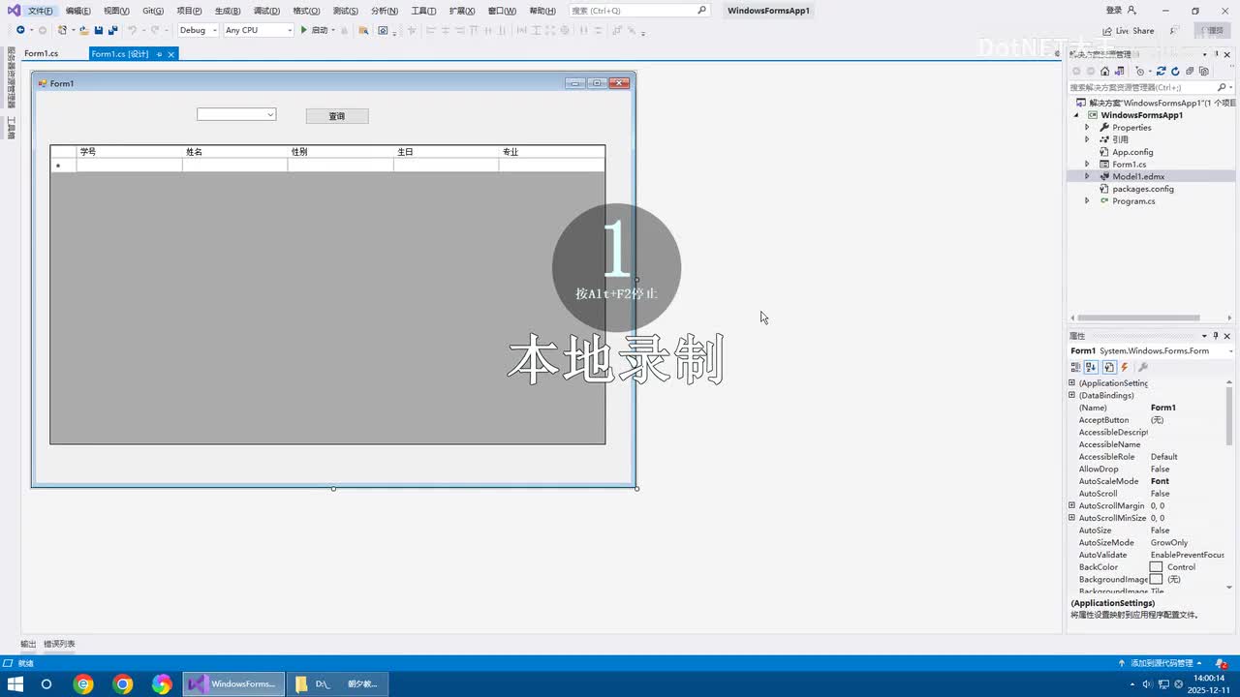Expand the Program.cs node
The height and width of the screenshot is (697, 1240).
[1087, 201]
